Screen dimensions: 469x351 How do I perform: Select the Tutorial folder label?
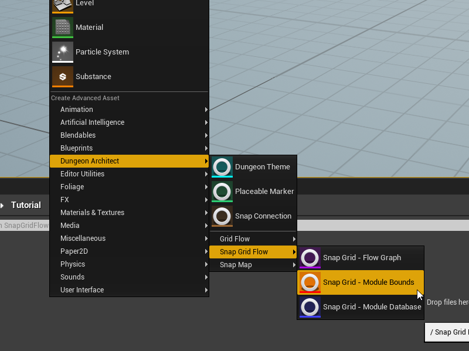click(26, 205)
